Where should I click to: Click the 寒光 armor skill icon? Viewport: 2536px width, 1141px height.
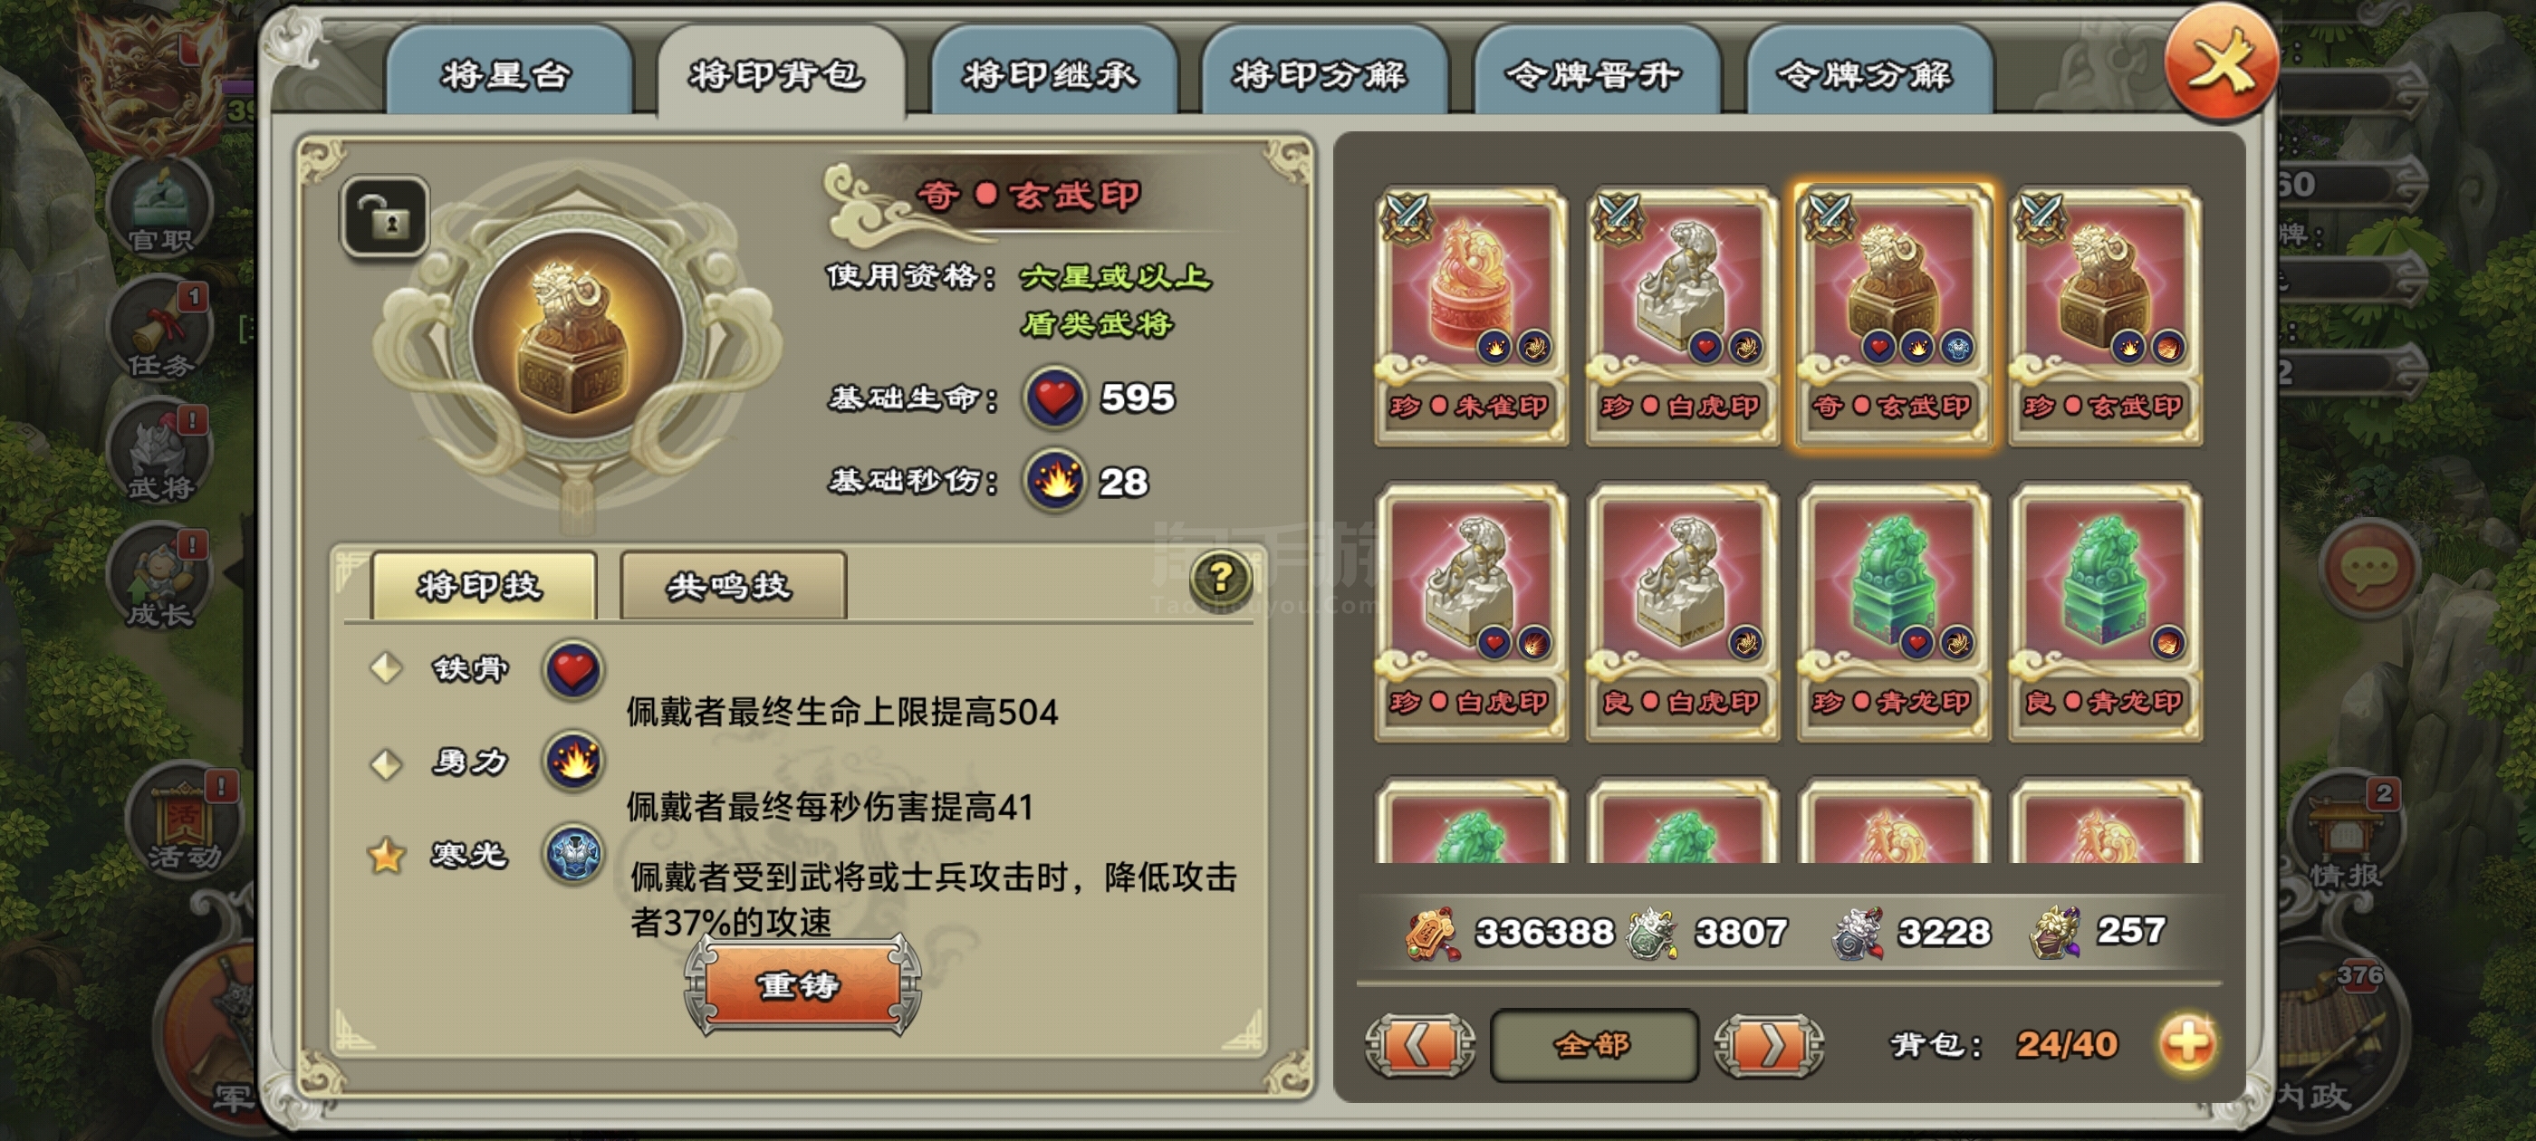574,852
